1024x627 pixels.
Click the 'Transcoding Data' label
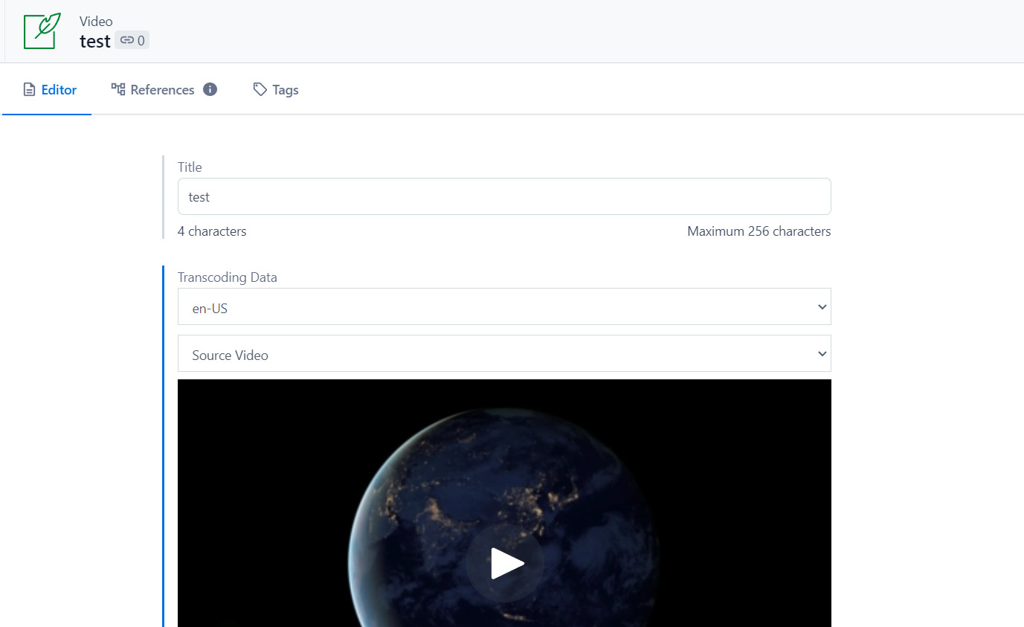pos(228,277)
